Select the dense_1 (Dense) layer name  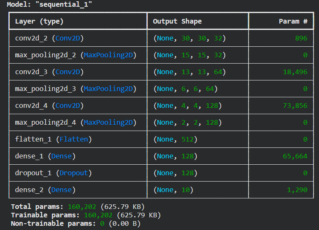pyautogui.click(x=45, y=156)
